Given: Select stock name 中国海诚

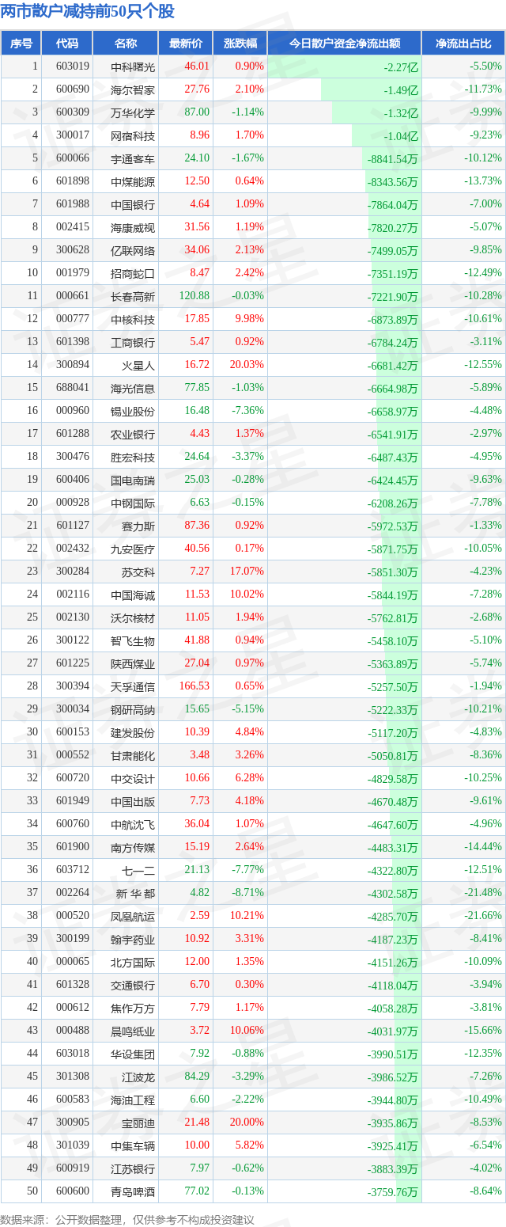Looking at the screenshot, I should pos(133,595).
